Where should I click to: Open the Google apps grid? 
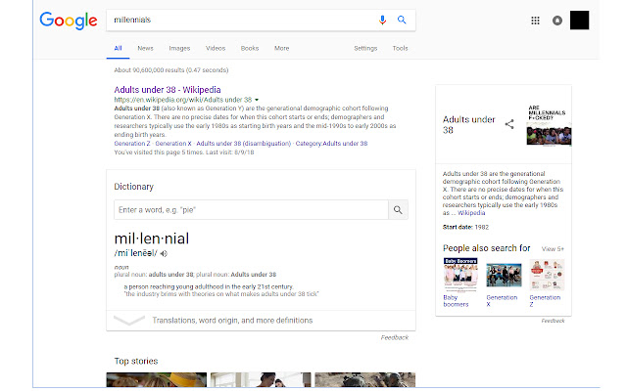535,21
